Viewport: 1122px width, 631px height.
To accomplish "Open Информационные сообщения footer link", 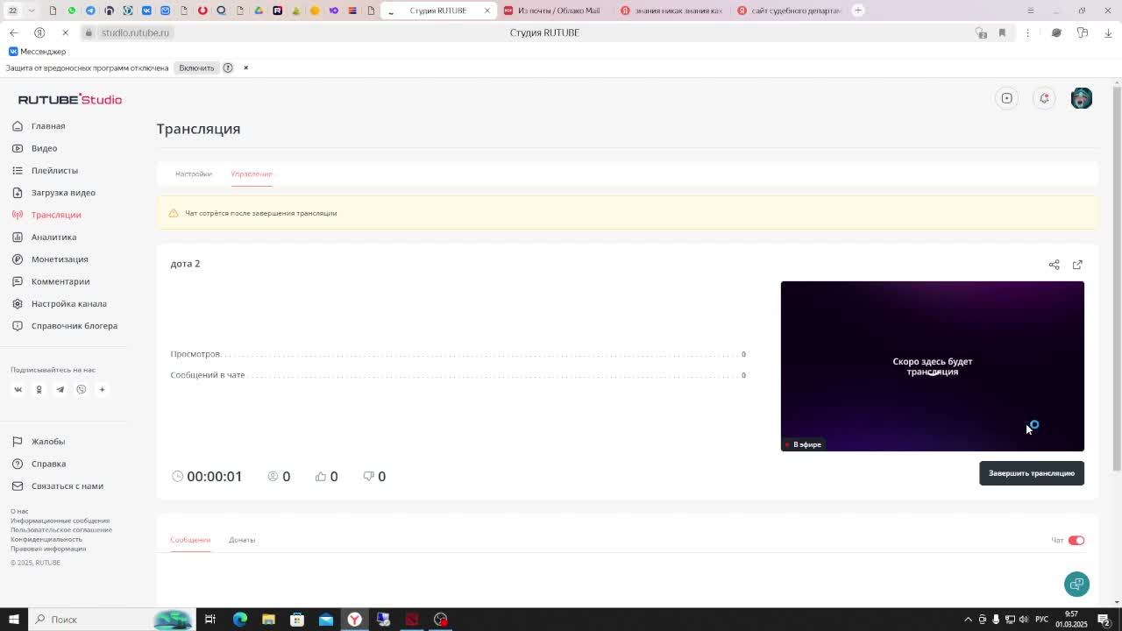I will (60, 521).
